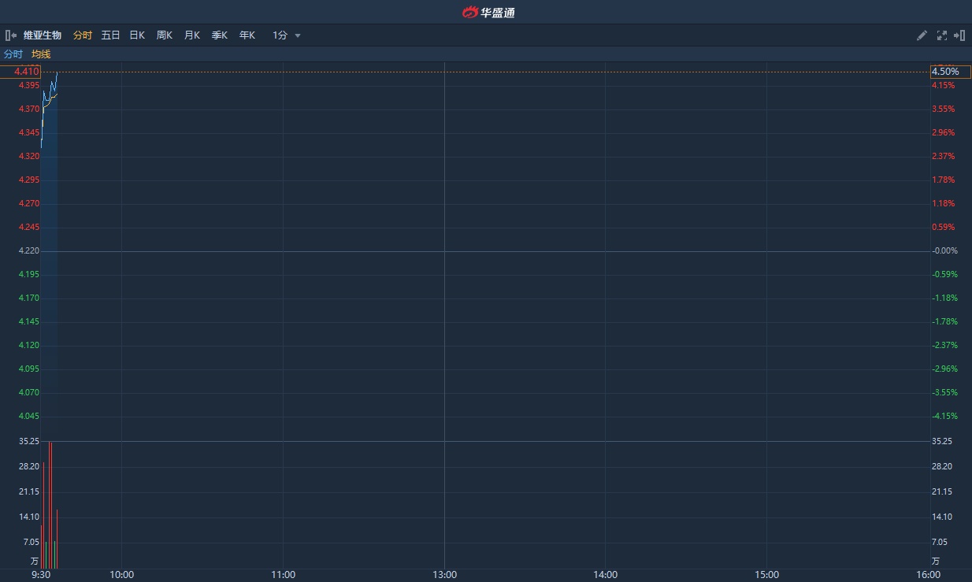Show the 季K quarterly chart
The image size is (972, 582).
tap(219, 35)
